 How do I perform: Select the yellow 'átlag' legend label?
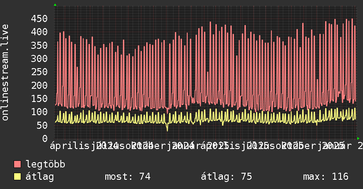pos(40,177)
